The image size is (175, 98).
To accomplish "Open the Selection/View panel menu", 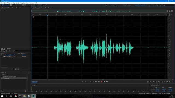I will [x=159, y=85].
